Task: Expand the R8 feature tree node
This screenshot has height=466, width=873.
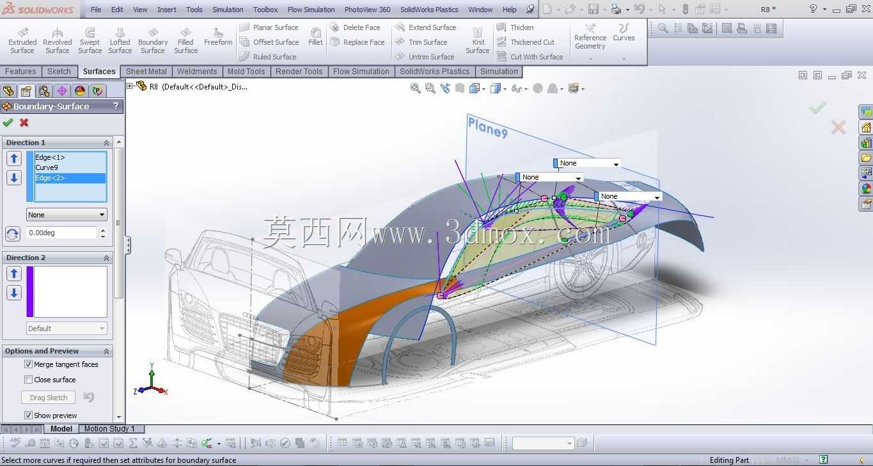Action: tap(130, 86)
